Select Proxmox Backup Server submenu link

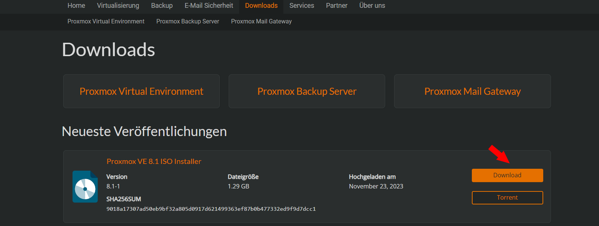pos(188,22)
